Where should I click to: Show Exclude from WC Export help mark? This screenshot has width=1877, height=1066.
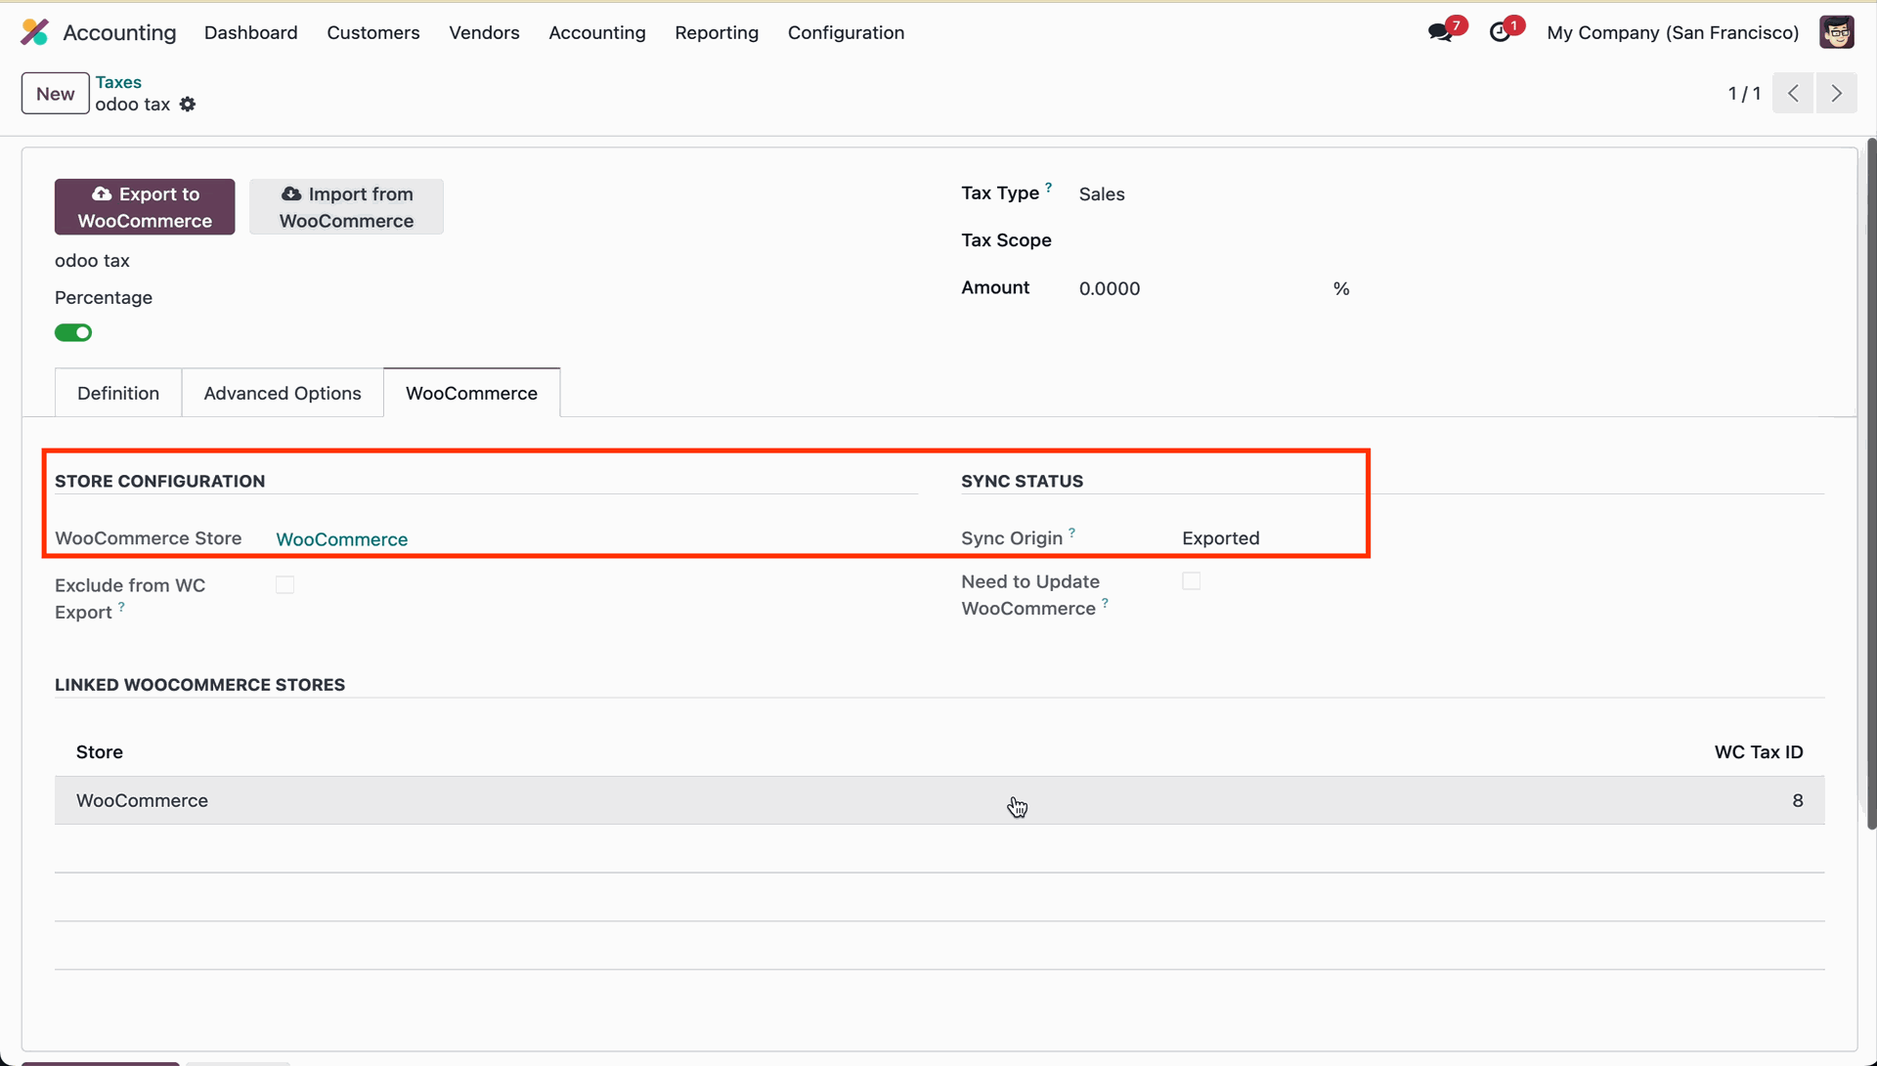tap(121, 607)
